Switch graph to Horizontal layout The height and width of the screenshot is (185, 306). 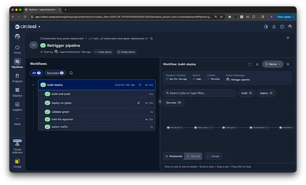pyautogui.click(x=174, y=156)
